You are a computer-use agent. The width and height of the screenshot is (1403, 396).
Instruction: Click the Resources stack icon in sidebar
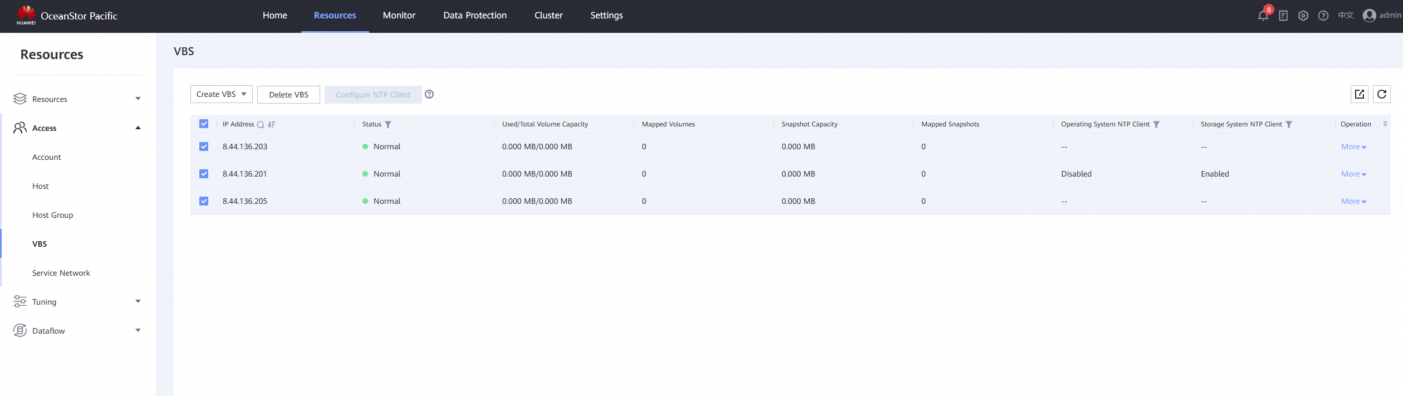(20, 99)
